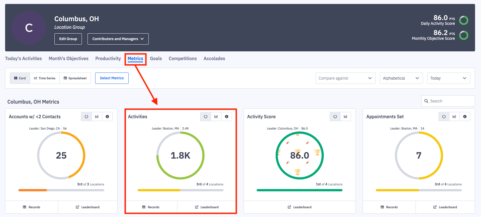Viewport: 481px width, 217px height.
Task: Click the Activities card progress bar
Action: (x=180, y=190)
